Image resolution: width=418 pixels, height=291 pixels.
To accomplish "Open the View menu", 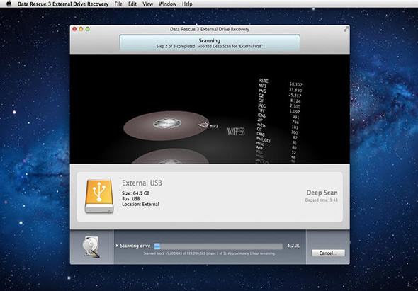I will click(147, 4).
